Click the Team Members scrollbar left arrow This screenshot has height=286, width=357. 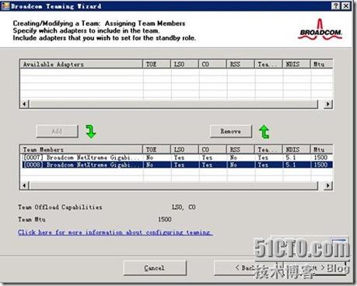[x=25, y=186]
